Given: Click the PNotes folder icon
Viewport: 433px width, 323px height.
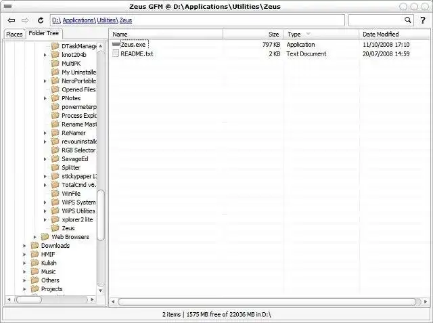Looking at the screenshot, I should click(55, 98).
